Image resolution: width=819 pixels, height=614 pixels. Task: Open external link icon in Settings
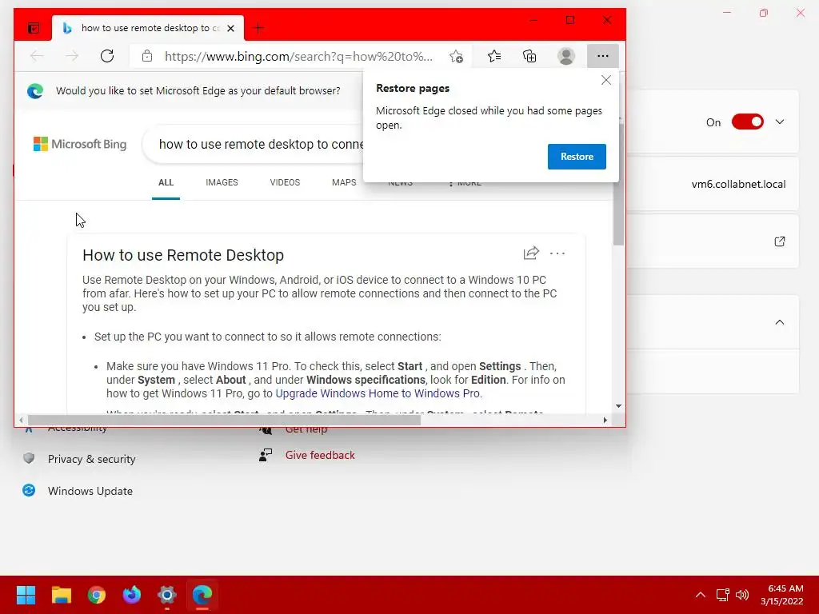pyautogui.click(x=779, y=241)
